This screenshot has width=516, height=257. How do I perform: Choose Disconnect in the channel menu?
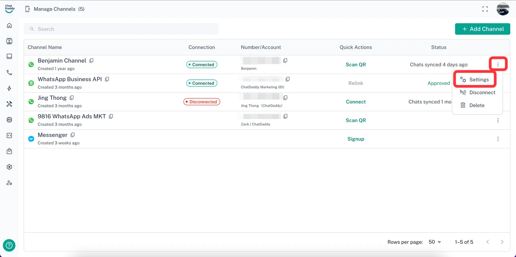478,93
